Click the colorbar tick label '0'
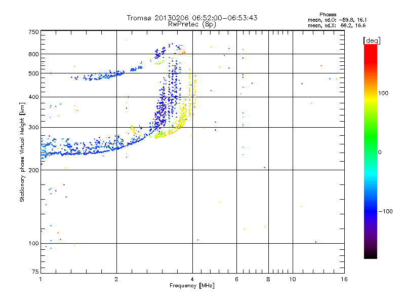The height and width of the screenshot is (304, 405). point(380,153)
